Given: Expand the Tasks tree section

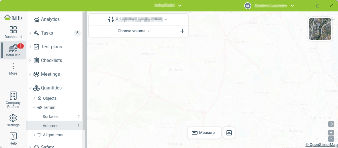Looking at the screenshot, I should pos(30,33).
